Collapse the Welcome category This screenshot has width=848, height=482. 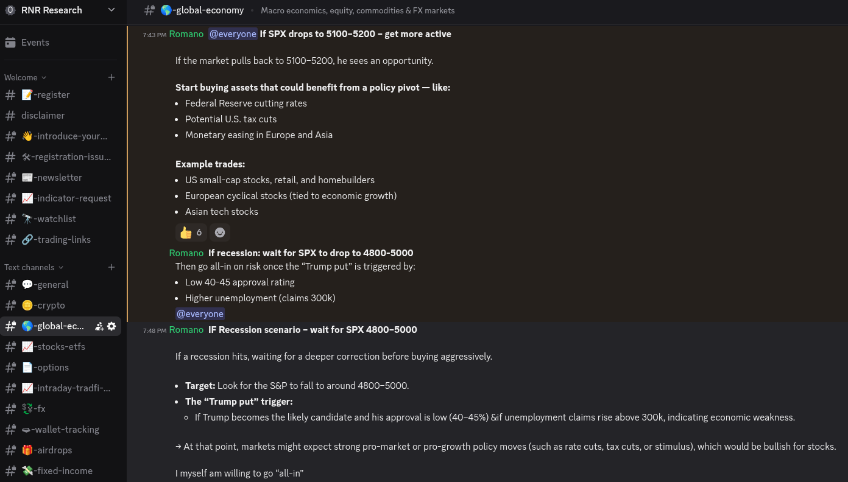25,77
